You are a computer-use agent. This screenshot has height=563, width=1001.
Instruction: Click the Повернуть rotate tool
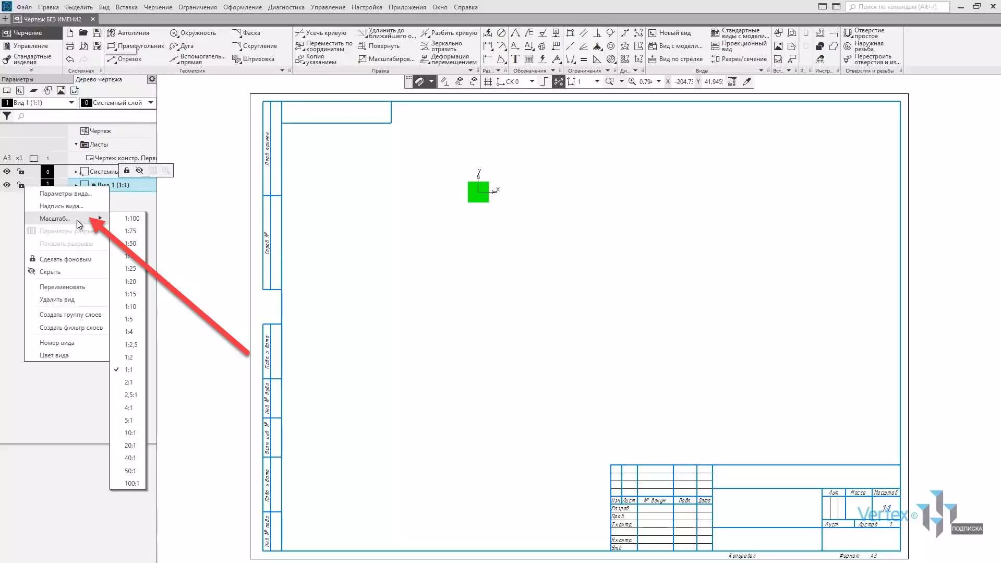[379, 46]
